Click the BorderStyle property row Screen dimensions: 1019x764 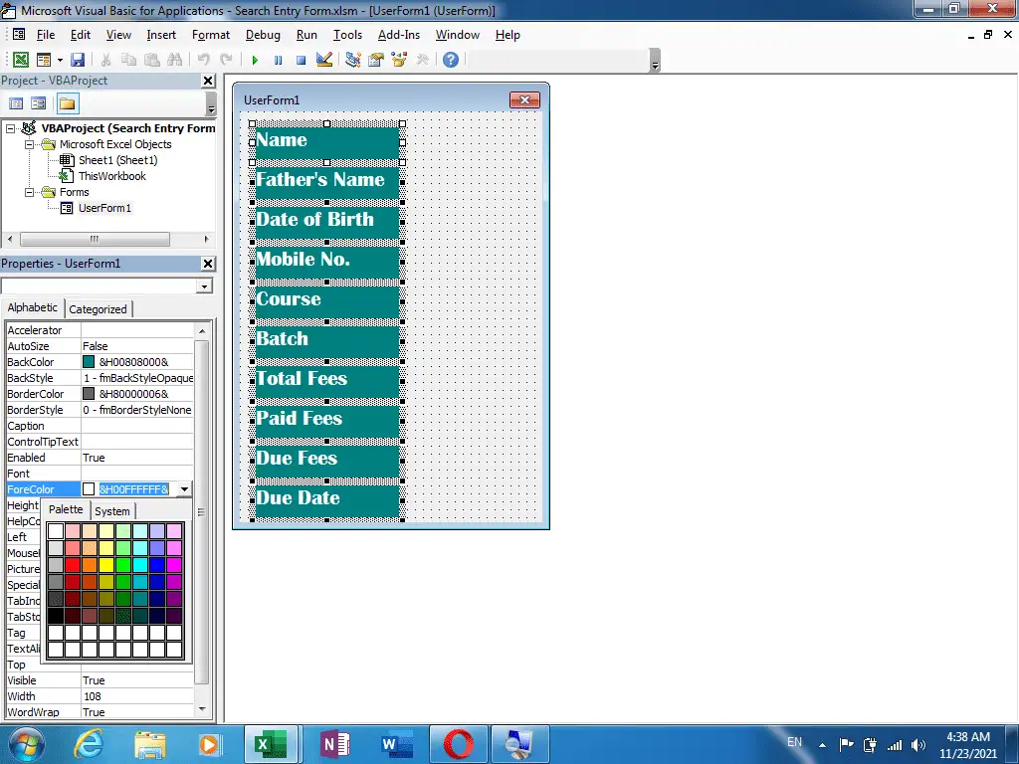pos(100,410)
